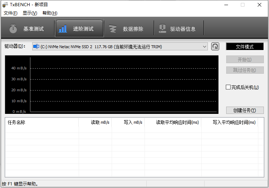Click the 开始(S) button

(x=245, y=60)
